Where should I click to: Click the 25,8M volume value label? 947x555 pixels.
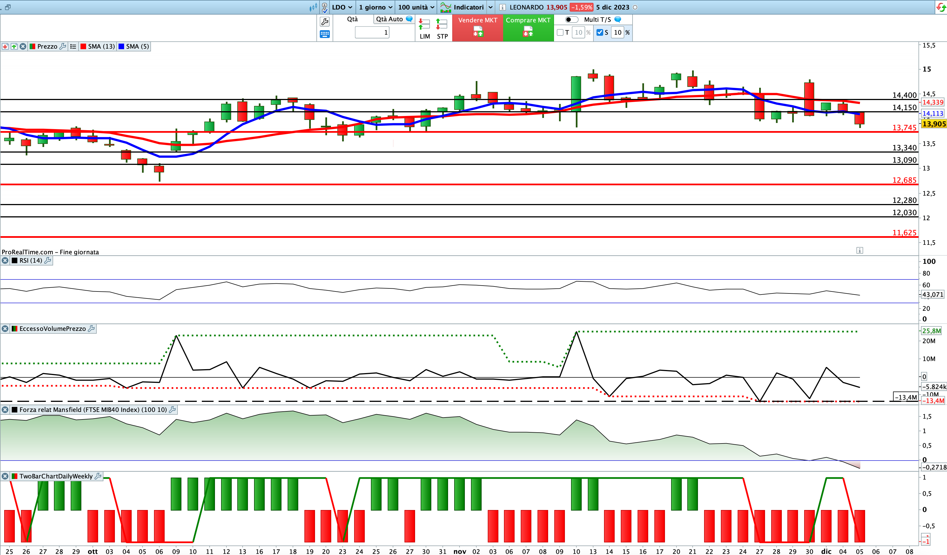click(x=932, y=331)
